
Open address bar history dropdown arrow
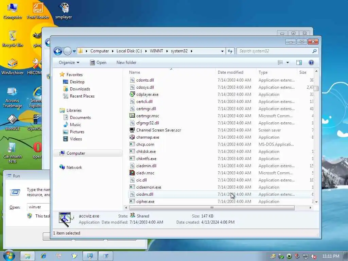[222, 51]
